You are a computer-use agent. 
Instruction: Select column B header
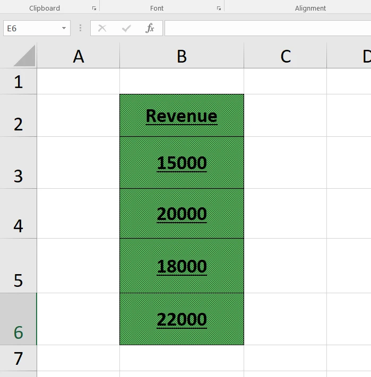(x=182, y=56)
